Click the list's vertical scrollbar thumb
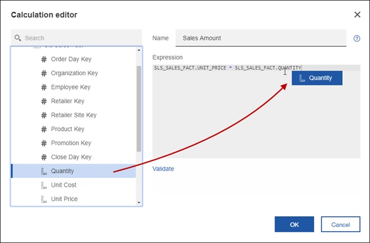This screenshot has width=370, height=243. [139, 109]
